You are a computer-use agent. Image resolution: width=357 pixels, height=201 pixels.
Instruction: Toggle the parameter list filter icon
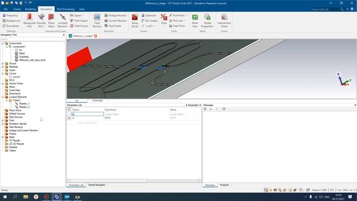click(69, 109)
